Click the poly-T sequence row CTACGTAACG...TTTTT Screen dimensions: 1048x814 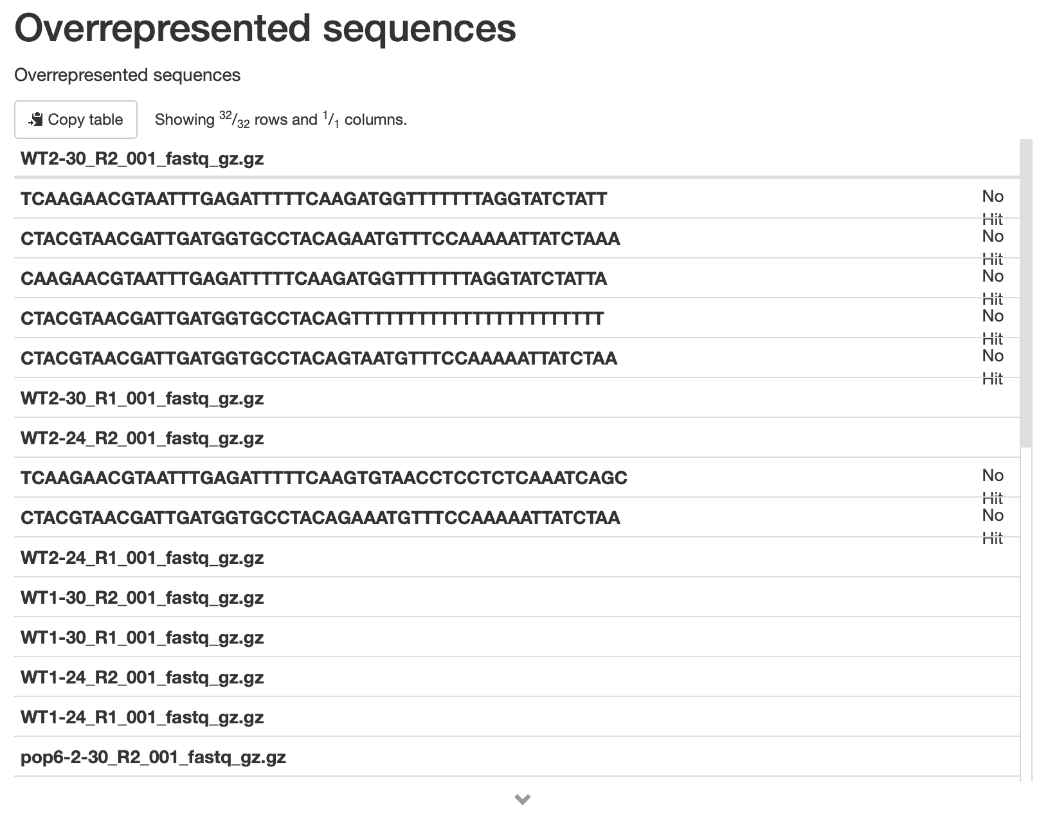[x=312, y=318]
